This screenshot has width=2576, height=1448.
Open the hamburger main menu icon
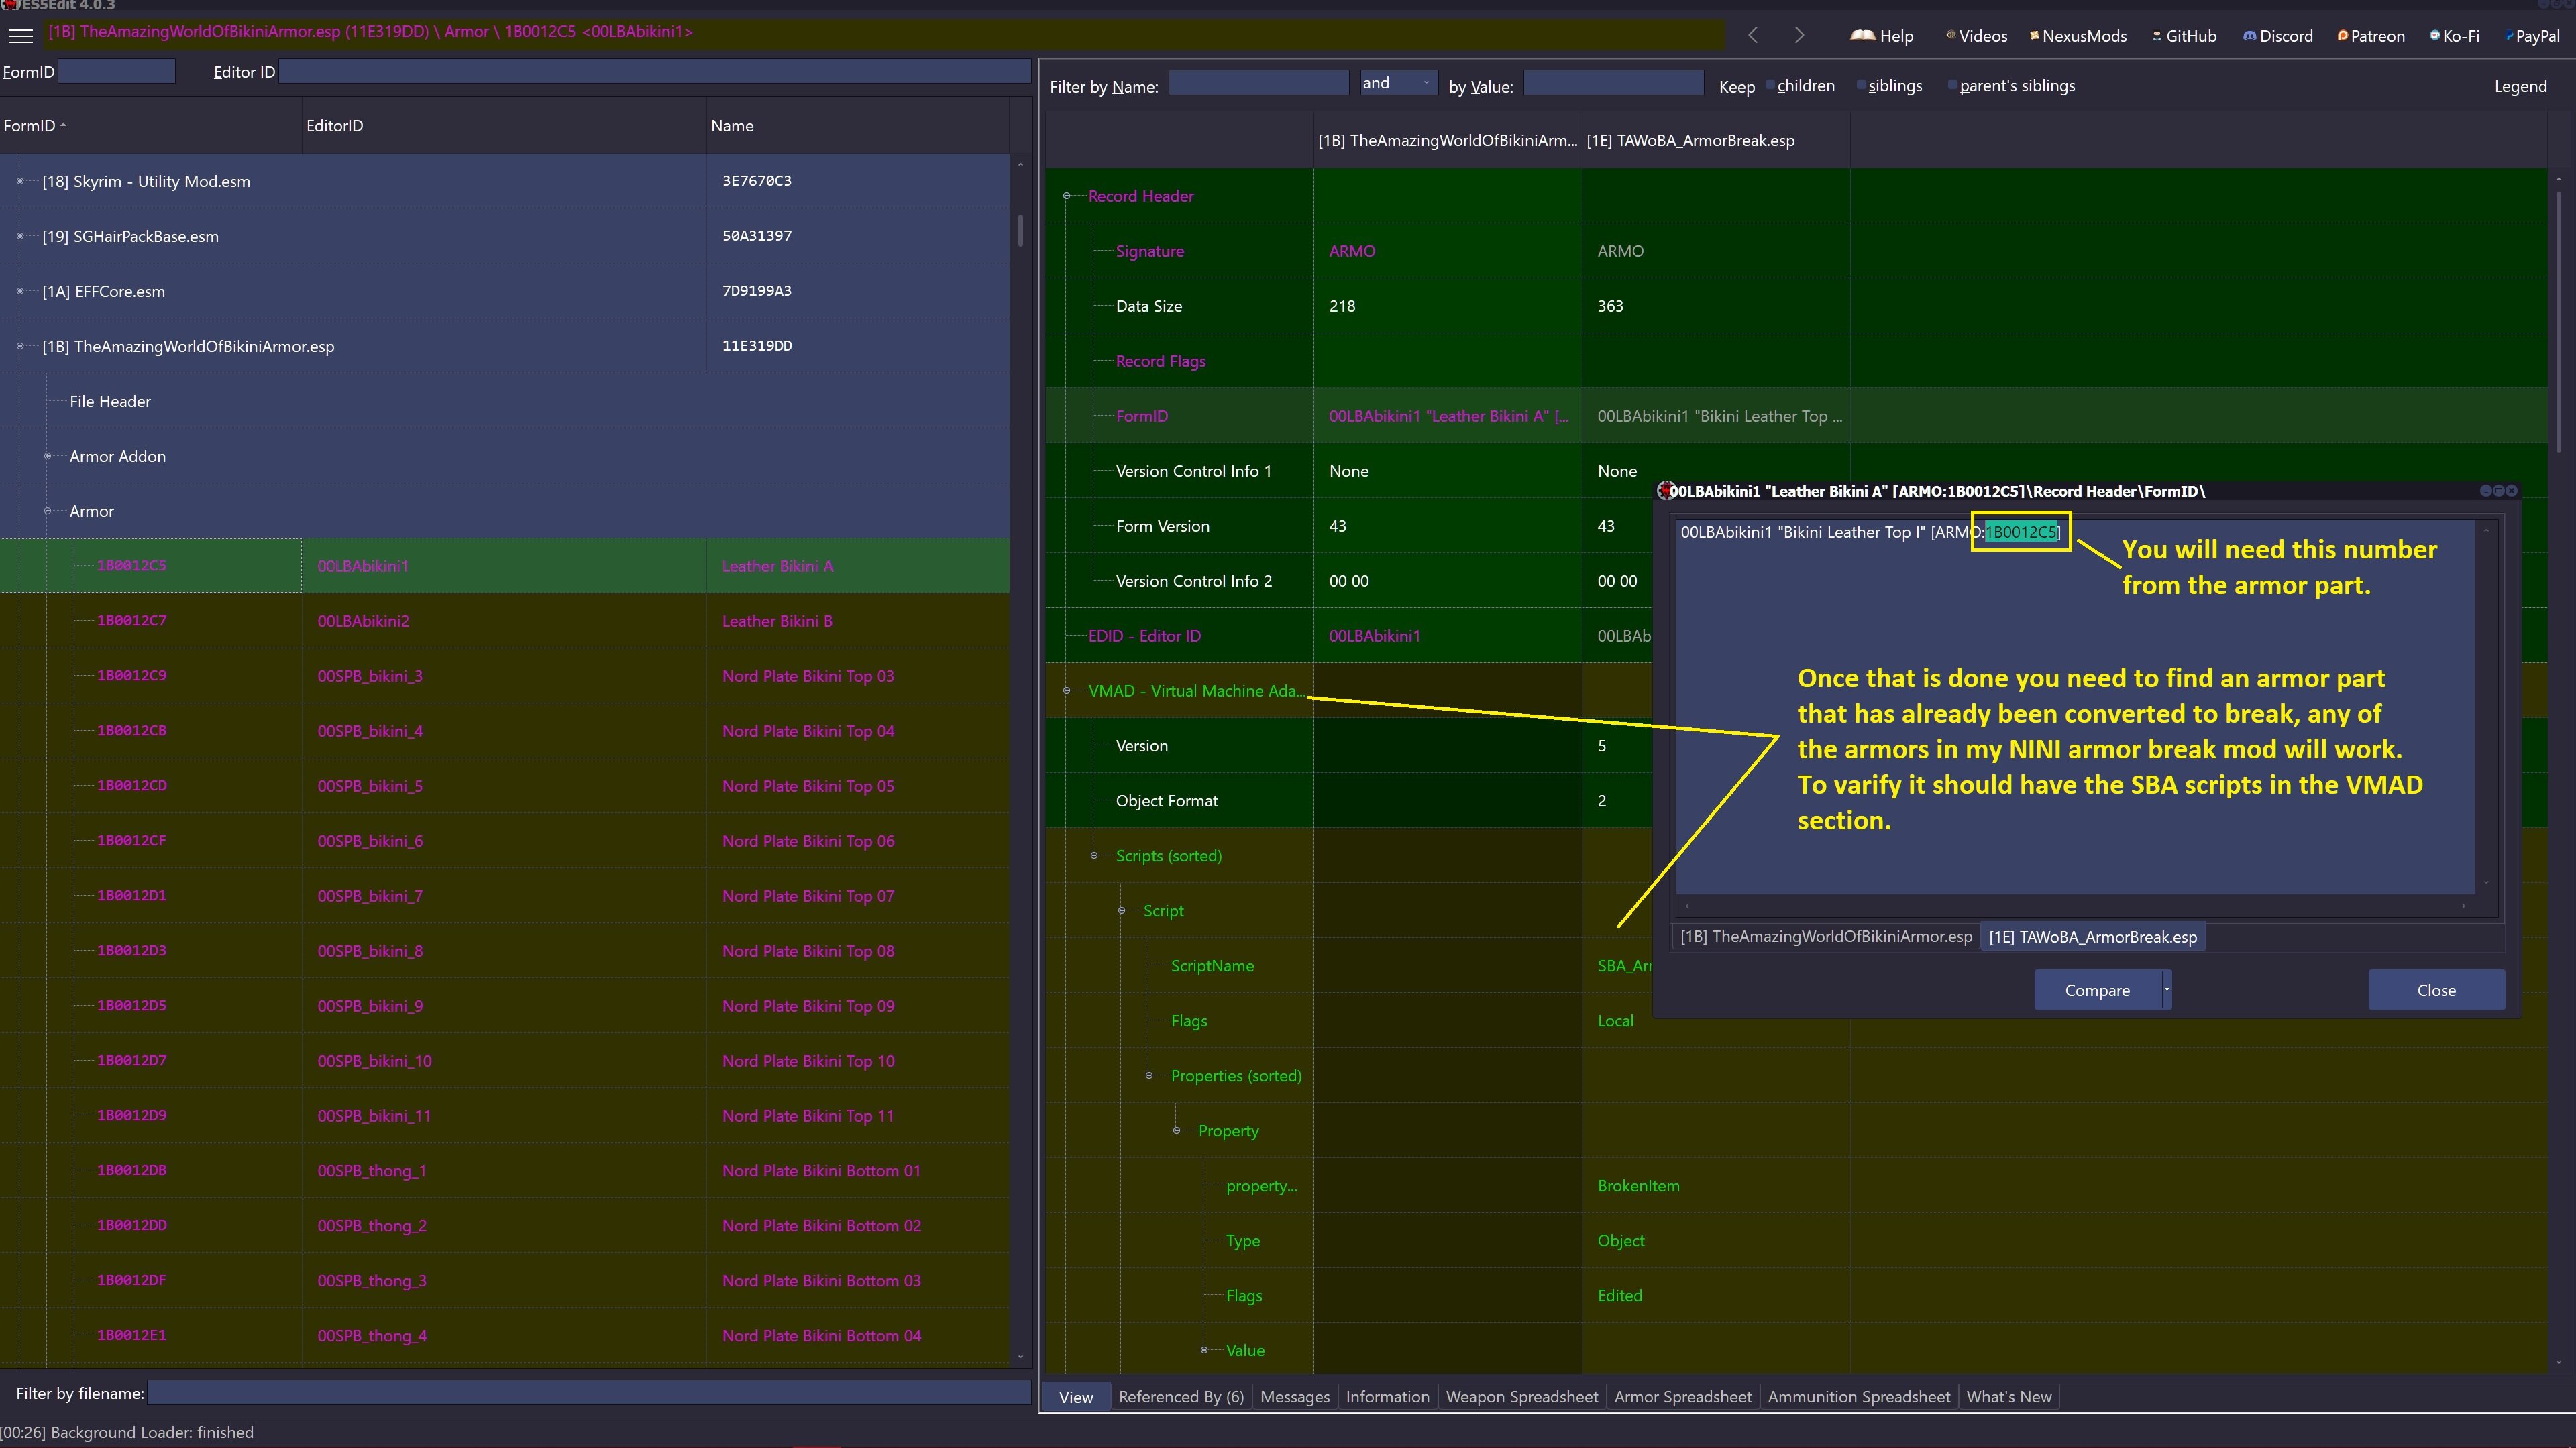click(20, 36)
